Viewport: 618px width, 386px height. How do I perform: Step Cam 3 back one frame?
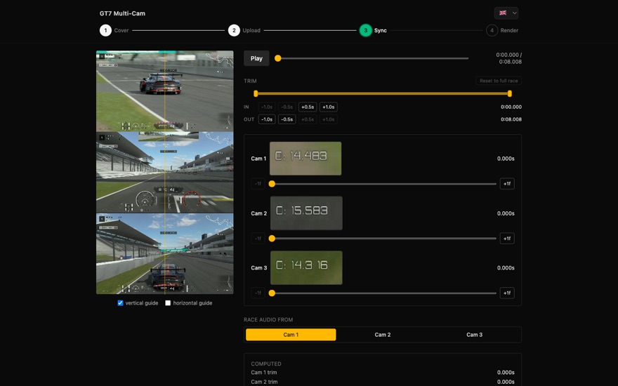[258, 293]
